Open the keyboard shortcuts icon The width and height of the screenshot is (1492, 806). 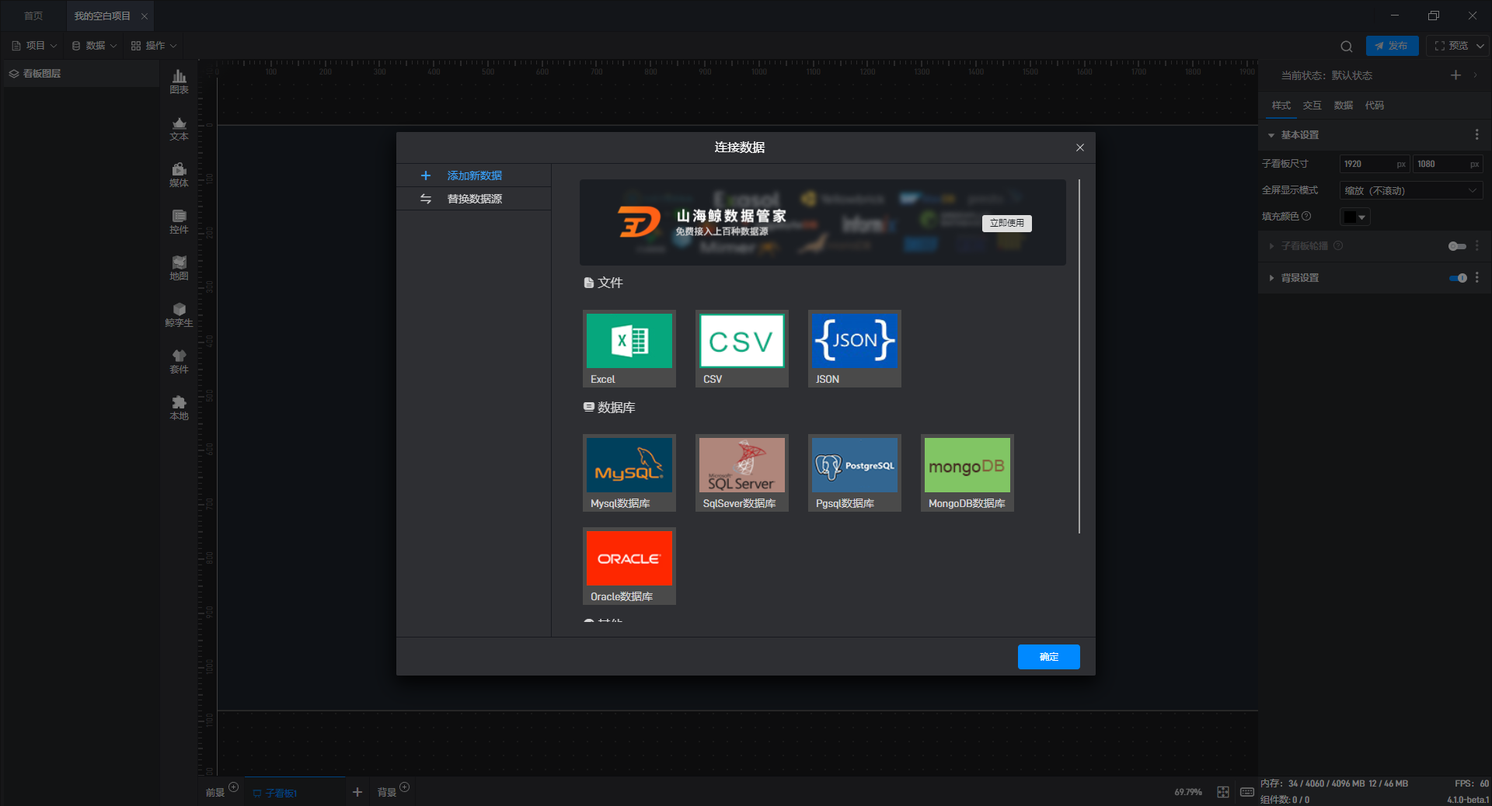[1247, 792]
